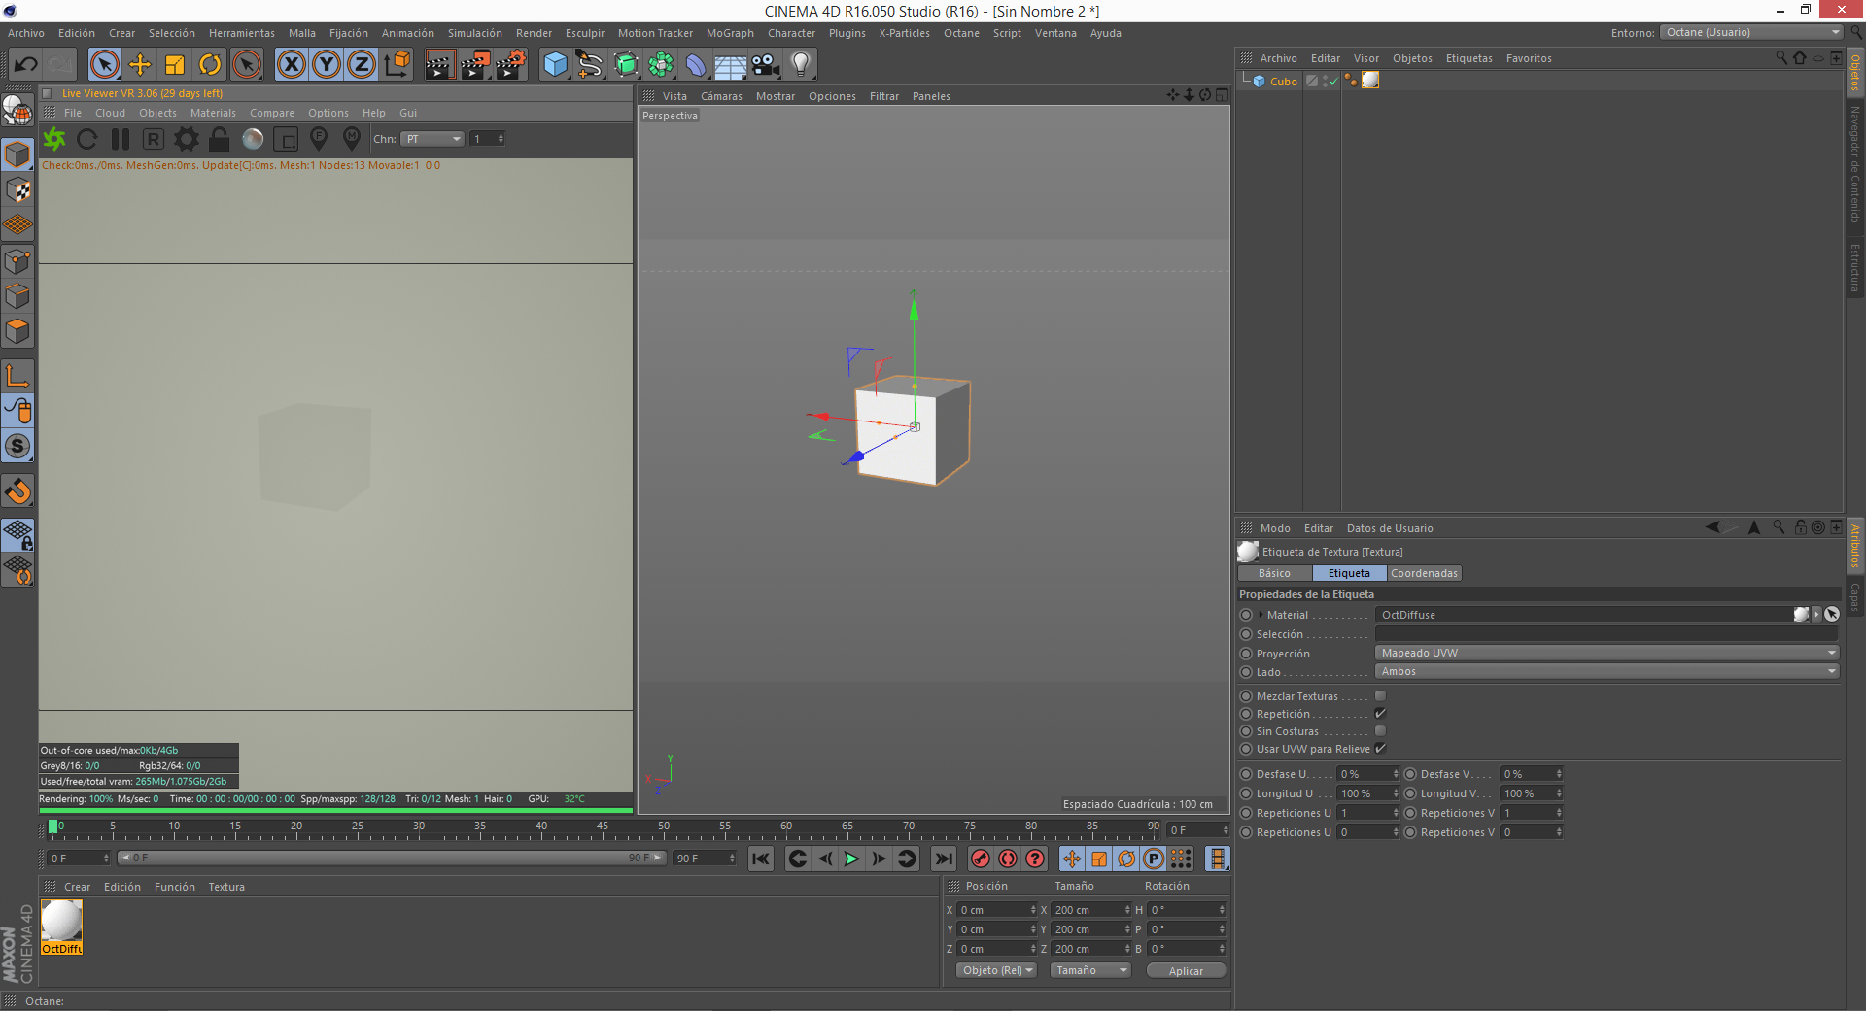Open the Simulación menu
The height and width of the screenshot is (1011, 1866).
click(x=475, y=33)
